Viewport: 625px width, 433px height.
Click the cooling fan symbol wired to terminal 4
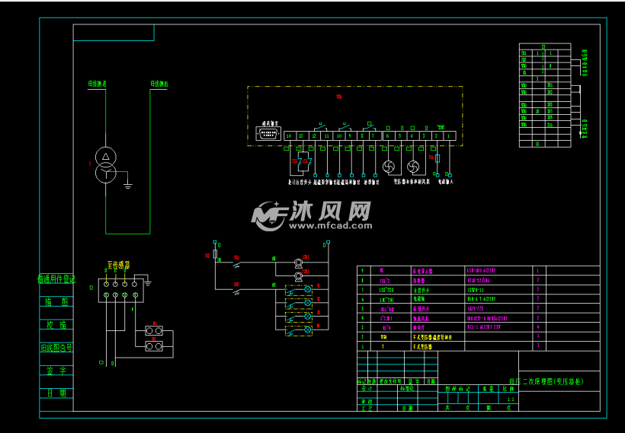coord(413,167)
